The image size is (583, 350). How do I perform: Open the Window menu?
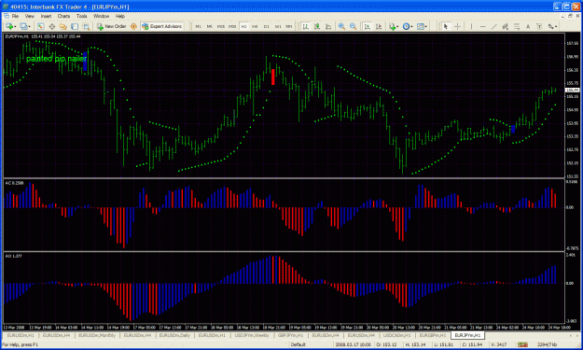coord(101,16)
